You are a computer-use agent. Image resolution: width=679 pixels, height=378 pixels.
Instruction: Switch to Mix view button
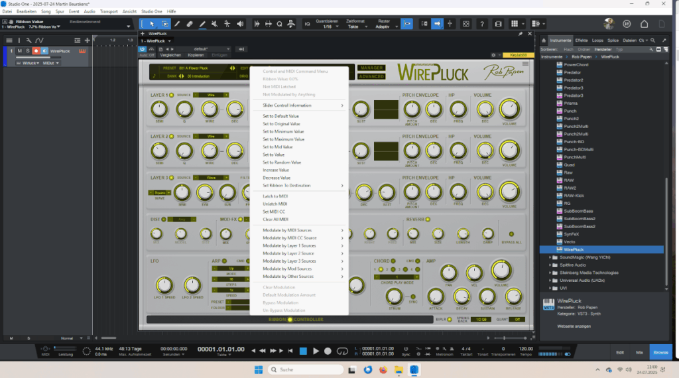tap(639, 352)
